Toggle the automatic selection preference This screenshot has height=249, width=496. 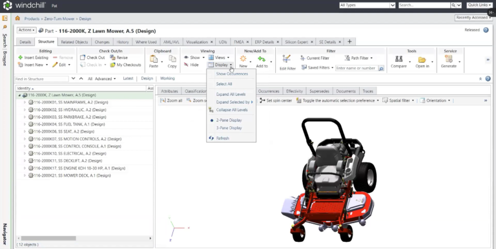coord(338,100)
